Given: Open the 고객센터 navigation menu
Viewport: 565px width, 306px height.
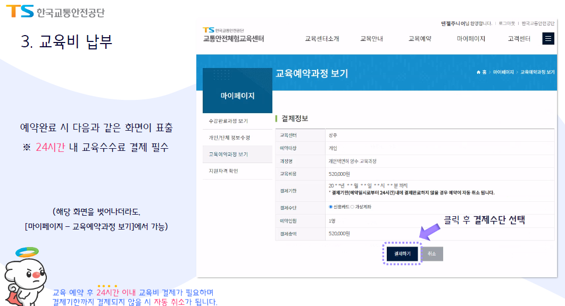Looking at the screenshot, I should pyautogui.click(x=519, y=39).
